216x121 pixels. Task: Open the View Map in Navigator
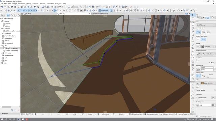[12, 15]
